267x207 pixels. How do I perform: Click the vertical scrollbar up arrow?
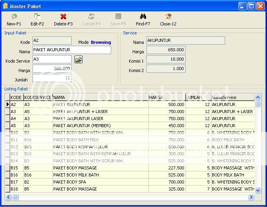(258, 97)
